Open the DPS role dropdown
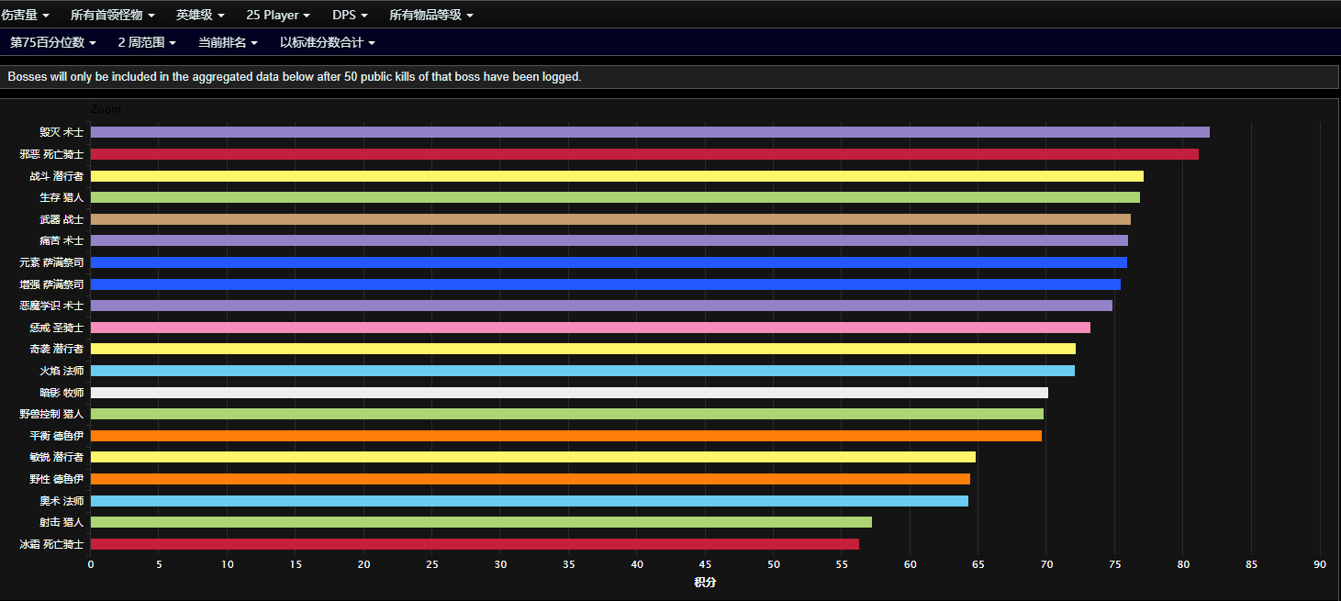This screenshot has height=601, width=1341. click(x=350, y=16)
